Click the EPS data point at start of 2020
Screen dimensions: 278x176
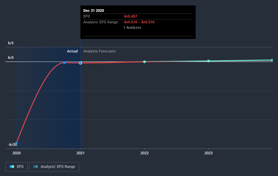coord(16,143)
